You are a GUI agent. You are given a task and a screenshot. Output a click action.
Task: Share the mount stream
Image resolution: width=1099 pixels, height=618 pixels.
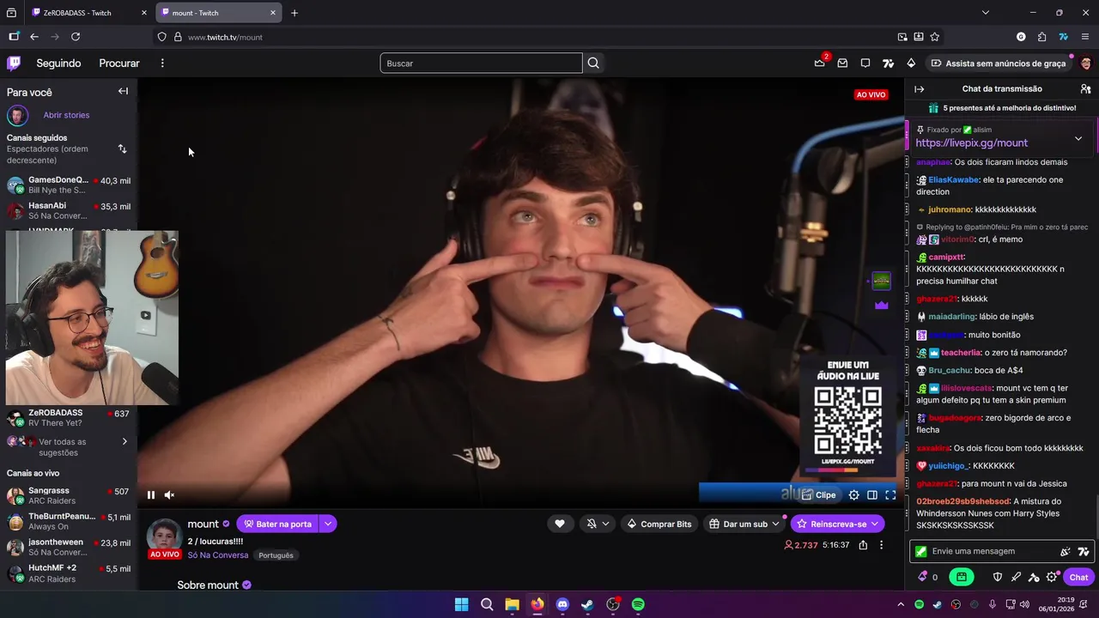pyautogui.click(x=863, y=545)
